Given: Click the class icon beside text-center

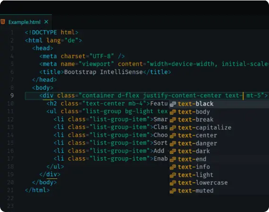Looking at the screenshot, I should (173, 136).
